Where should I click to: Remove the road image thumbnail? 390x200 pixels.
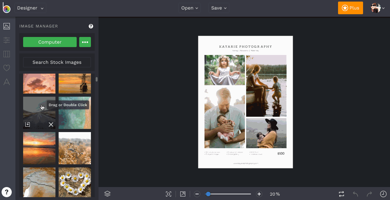pos(51,124)
